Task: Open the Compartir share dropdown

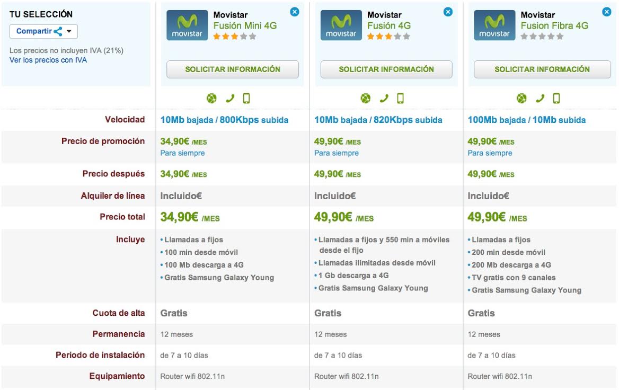Action: [x=43, y=31]
